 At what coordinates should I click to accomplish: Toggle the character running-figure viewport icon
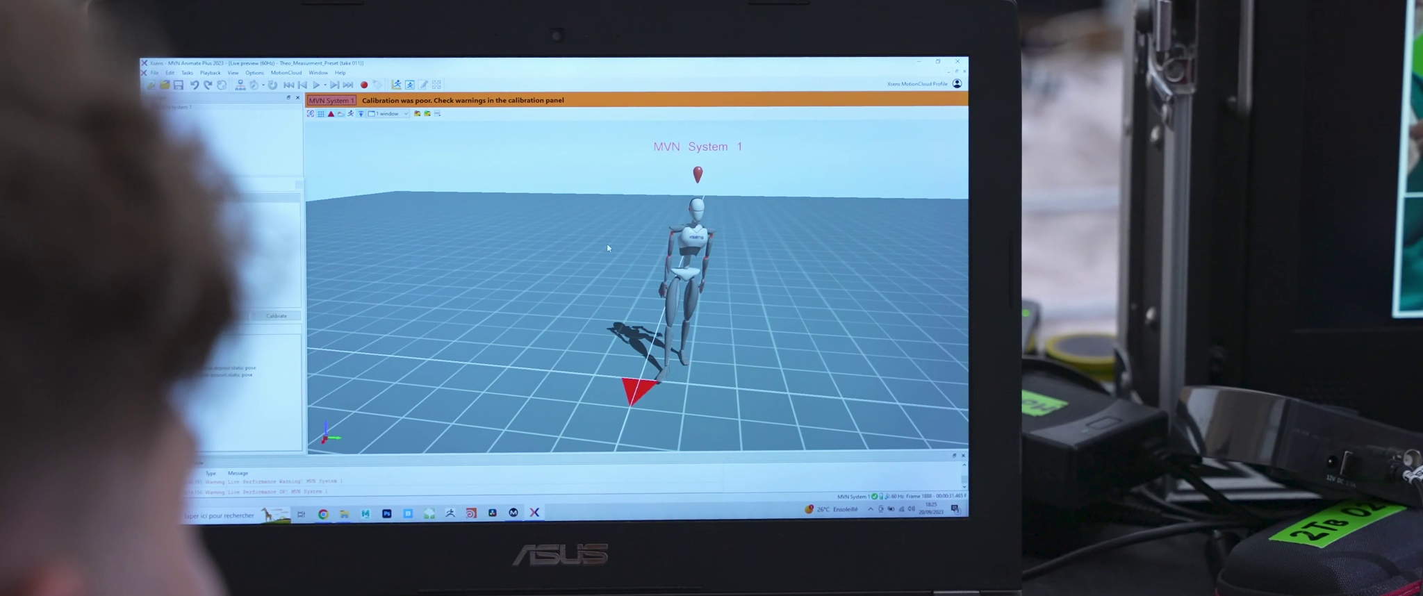click(350, 114)
